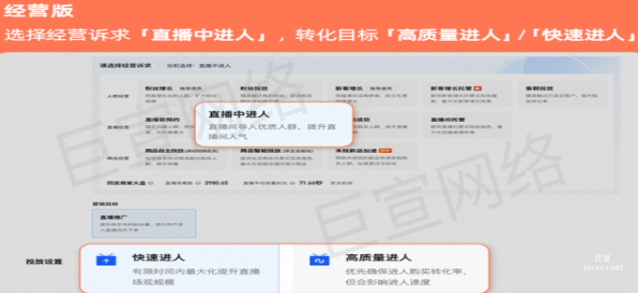
Task: Select the 直播推广 marketing goal card
Action: [x=143, y=223]
